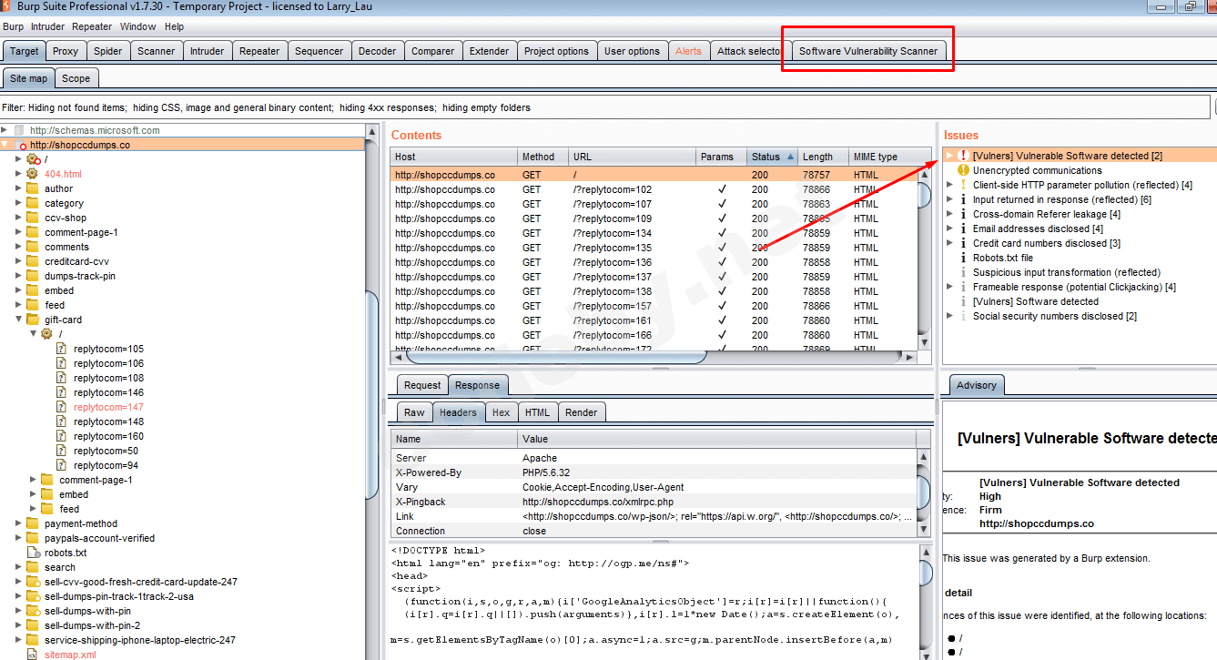Click the robots.txt file icon

point(33,553)
